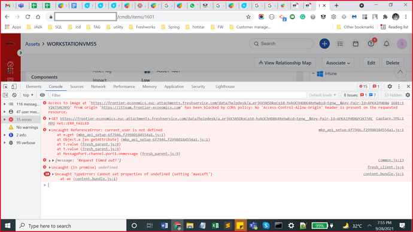Image resolution: width=413 pixels, height=232 pixels.
Task: Open the Reading list
Action: click(x=394, y=27)
